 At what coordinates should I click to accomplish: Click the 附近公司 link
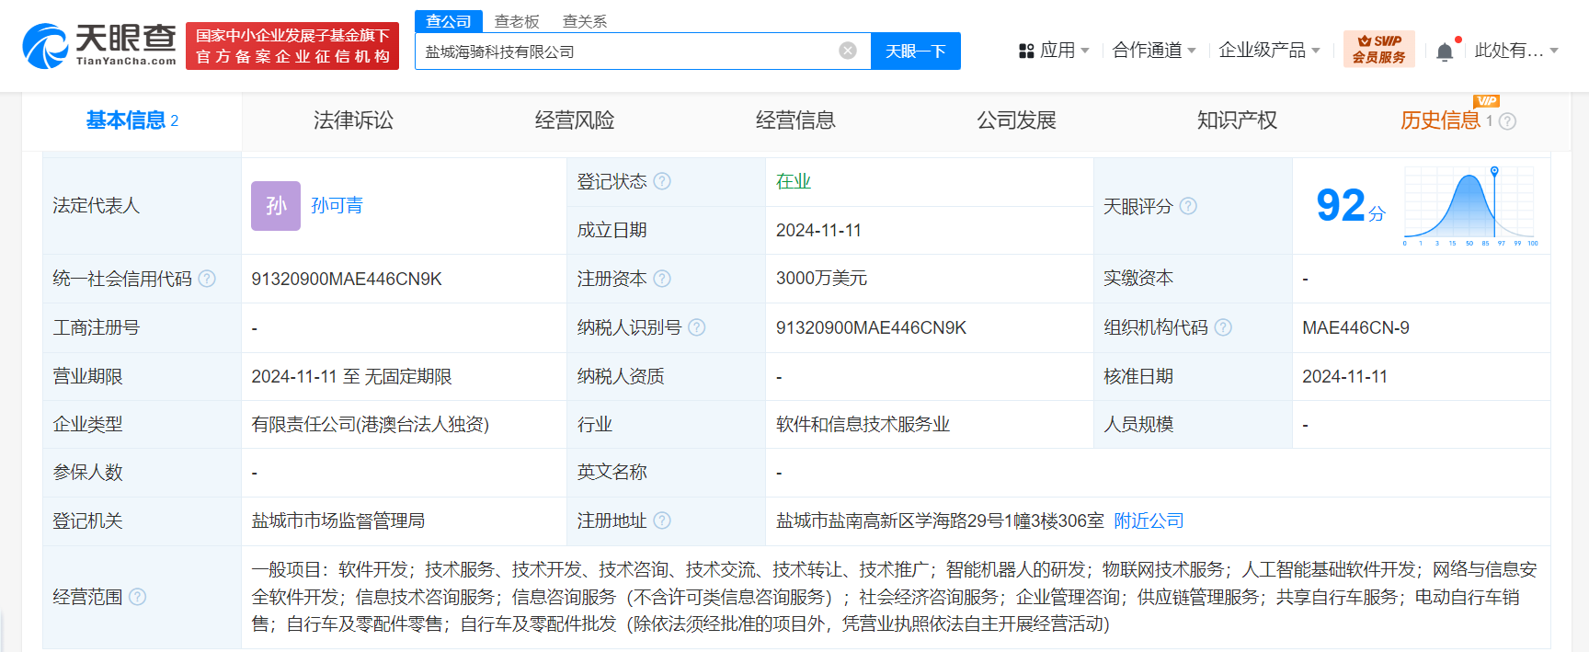[x=1149, y=520]
